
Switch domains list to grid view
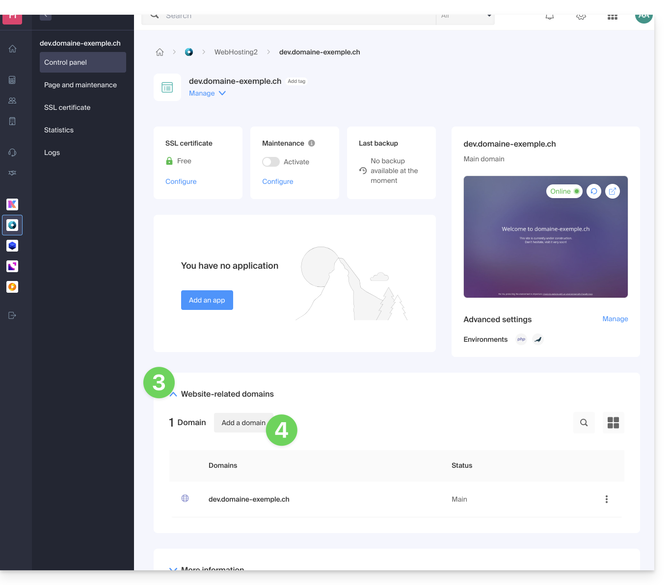point(613,423)
